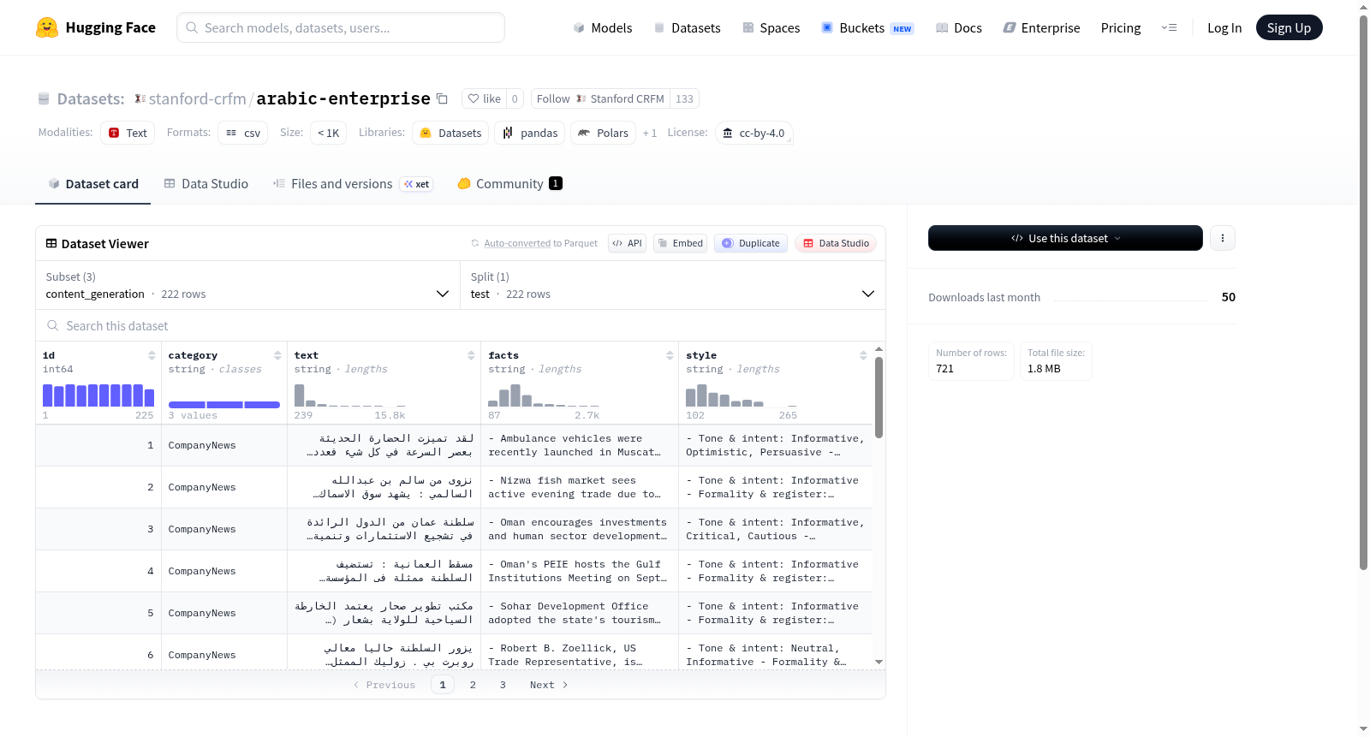Open Data Studio from the viewer header
Image resolution: width=1370 pixels, height=737 pixels.
(836, 243)
